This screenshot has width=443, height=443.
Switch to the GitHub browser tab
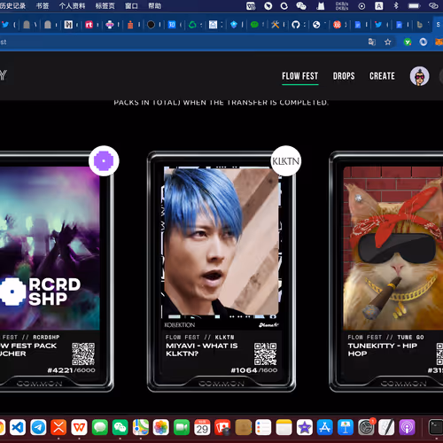pos(296,25)
